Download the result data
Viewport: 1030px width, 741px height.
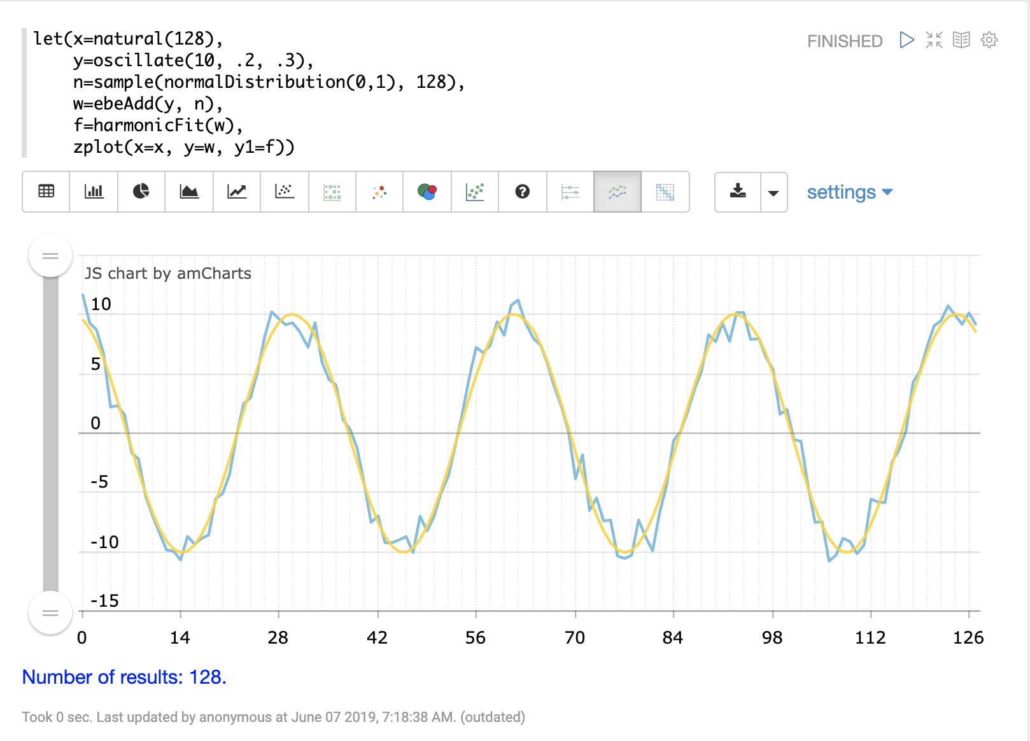[738, 192]
